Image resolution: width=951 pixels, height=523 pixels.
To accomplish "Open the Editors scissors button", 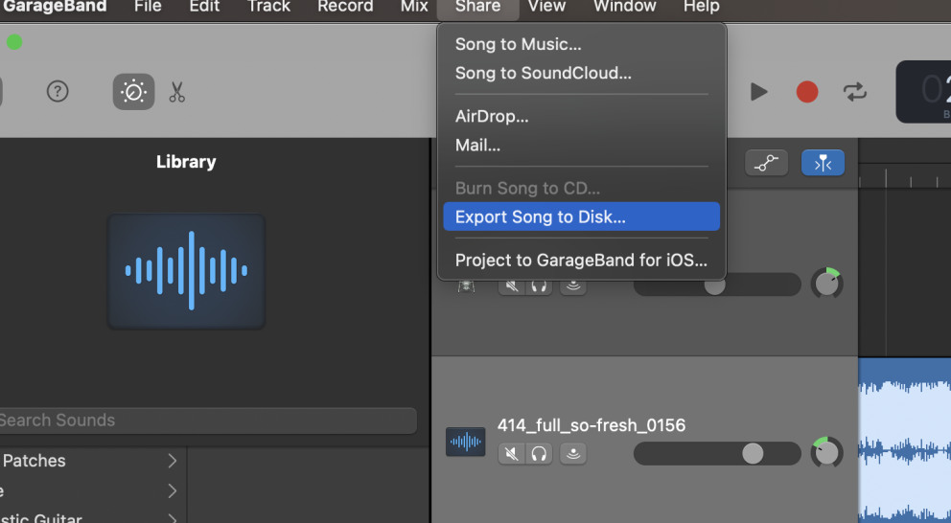I will tap(176, 92).
